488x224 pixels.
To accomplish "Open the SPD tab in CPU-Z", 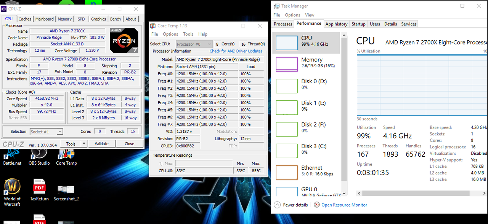I will coord(81,19).
